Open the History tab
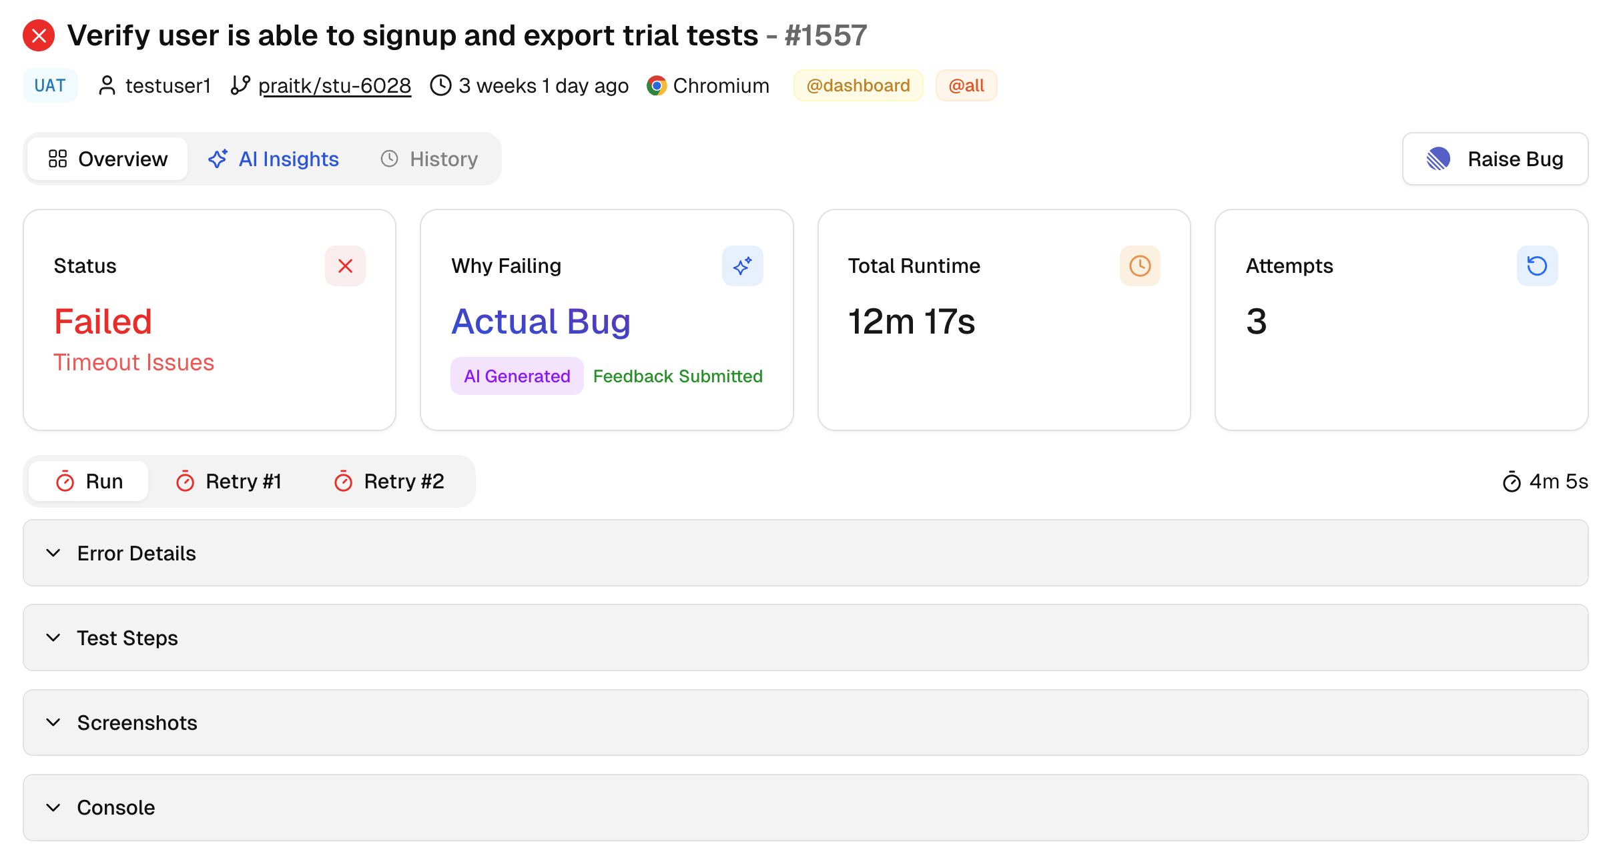The image size is (1611, 860). [429, 159]
